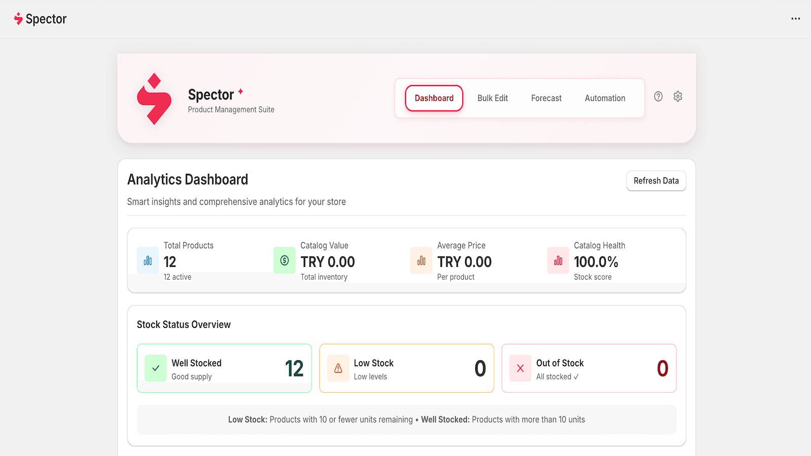811x456 pixels.
Task: Click the 'All stocked ✓' label
Action: [558, 377]
